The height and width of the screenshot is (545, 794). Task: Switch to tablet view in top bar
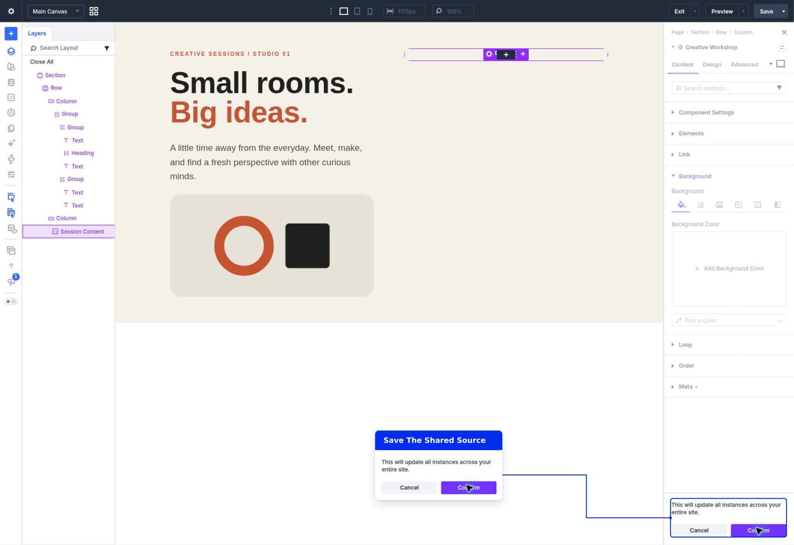coord(357,11)
